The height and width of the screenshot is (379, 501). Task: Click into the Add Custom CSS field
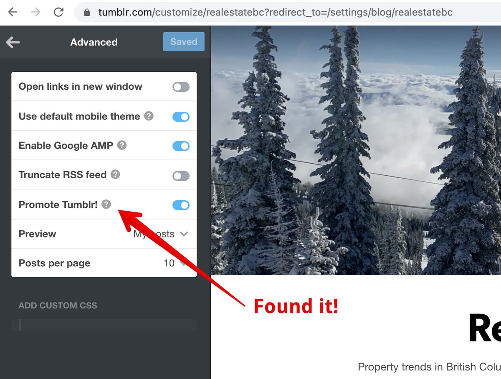pyautogui.click(x=104, y=325)
